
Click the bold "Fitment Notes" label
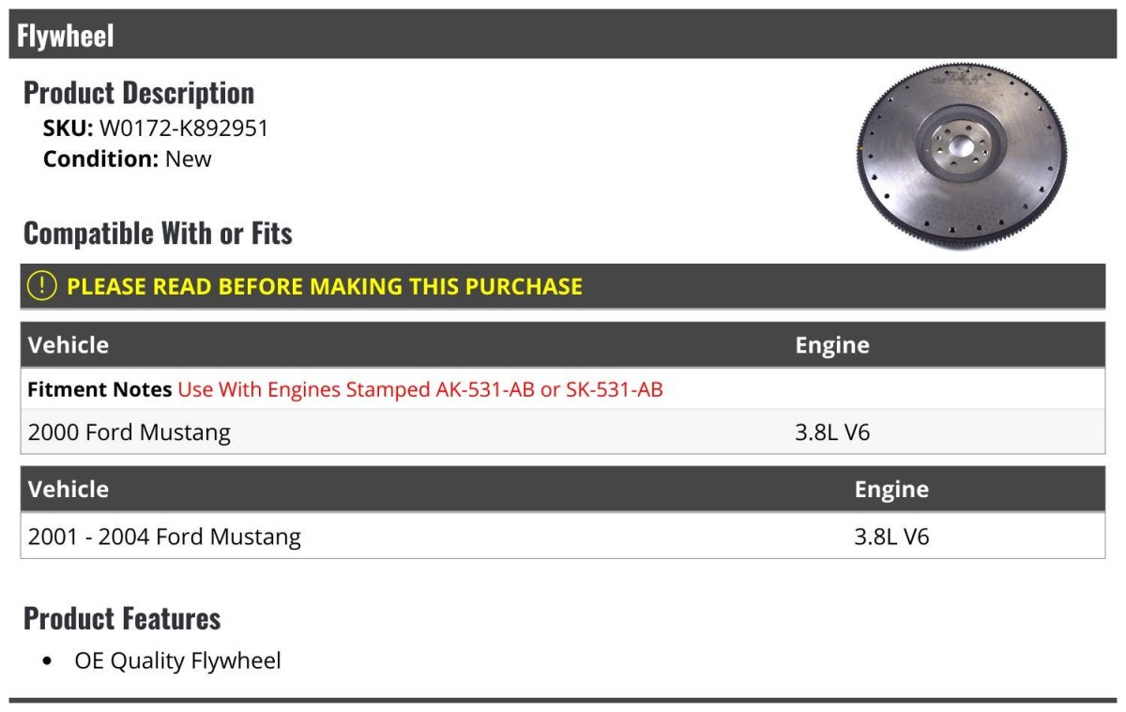(x=99, y=389)
